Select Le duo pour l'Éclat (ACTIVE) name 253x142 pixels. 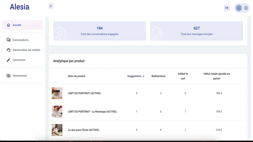pos(83,130)
